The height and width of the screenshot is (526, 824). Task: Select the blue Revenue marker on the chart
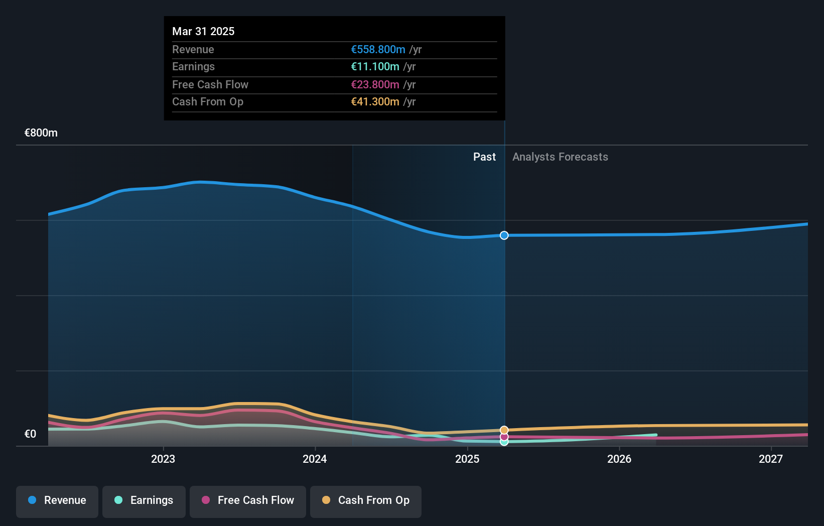504,235
